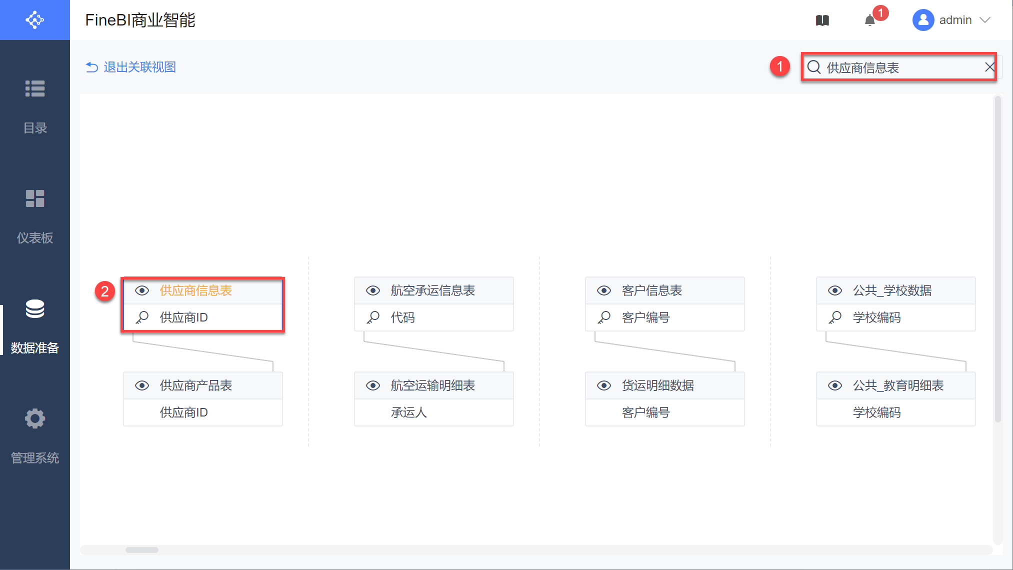Click the search magnifier icon

click(x=814, y=67)
